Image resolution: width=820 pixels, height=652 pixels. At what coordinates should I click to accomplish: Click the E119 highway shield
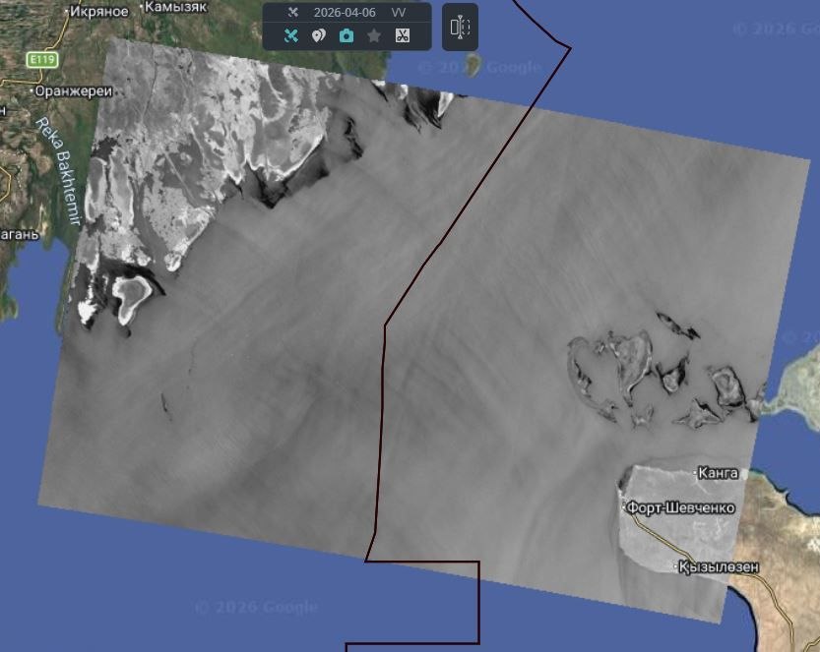(x=42, y=60)
